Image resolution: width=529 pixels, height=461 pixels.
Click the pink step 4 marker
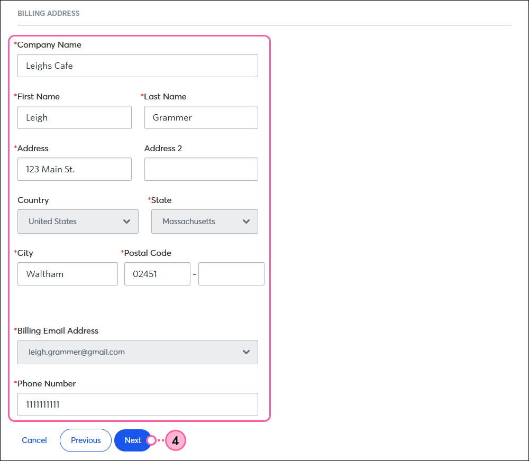point(176,440)
